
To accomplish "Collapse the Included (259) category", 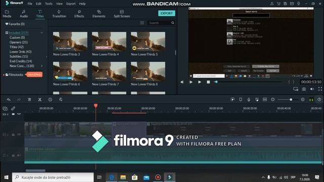I will [42, 33].
